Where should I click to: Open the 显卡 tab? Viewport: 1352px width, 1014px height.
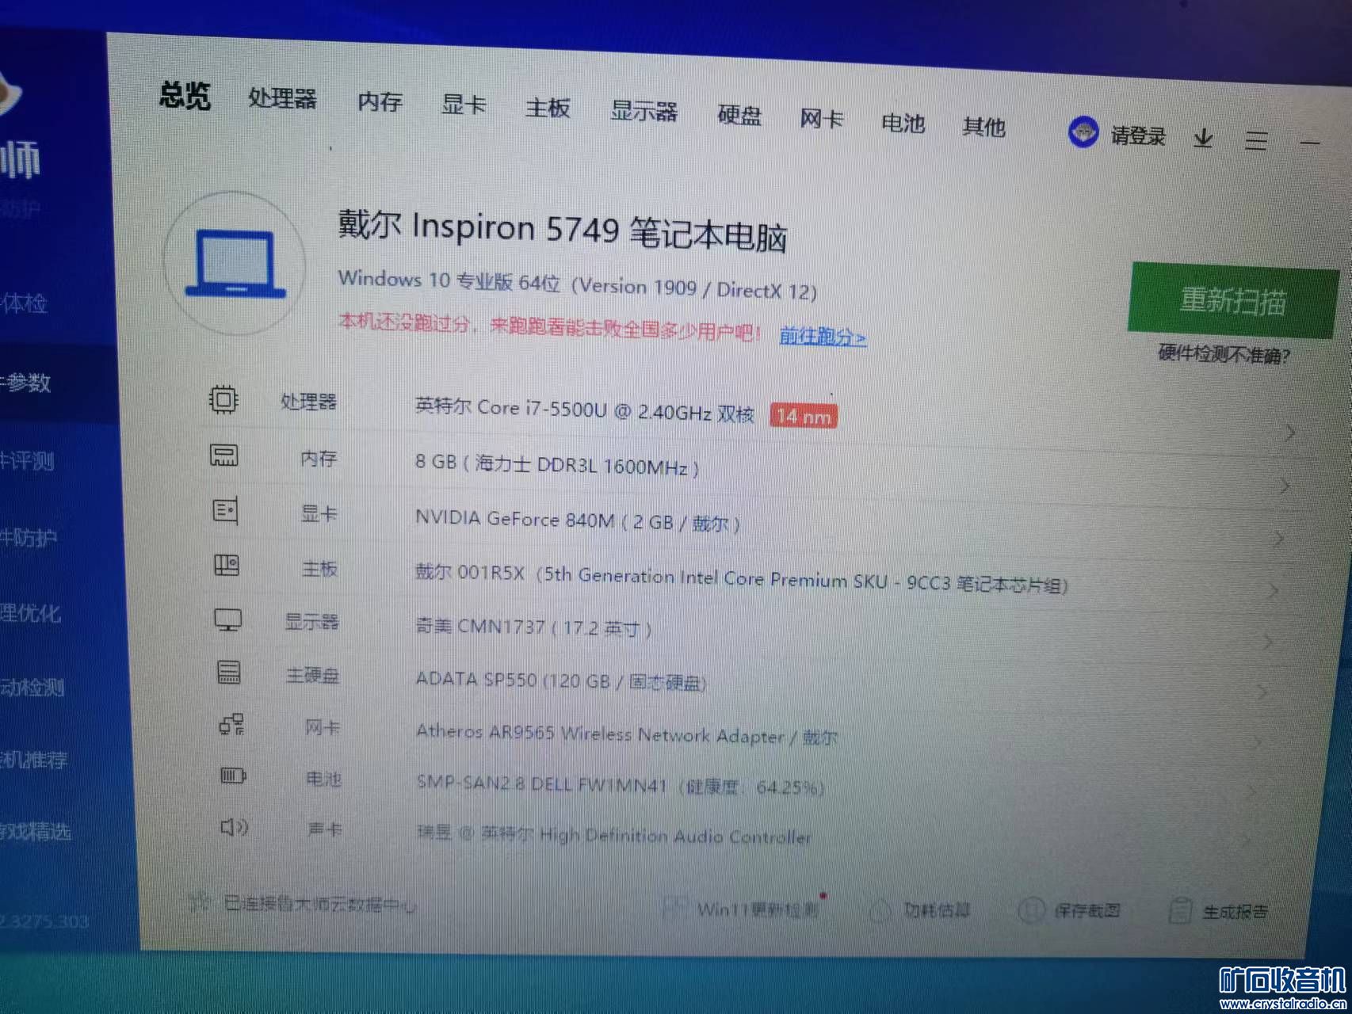464,105
